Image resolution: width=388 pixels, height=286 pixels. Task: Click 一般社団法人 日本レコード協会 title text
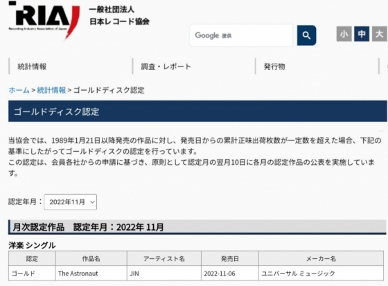pyautogui.click(x=119, y=16)
